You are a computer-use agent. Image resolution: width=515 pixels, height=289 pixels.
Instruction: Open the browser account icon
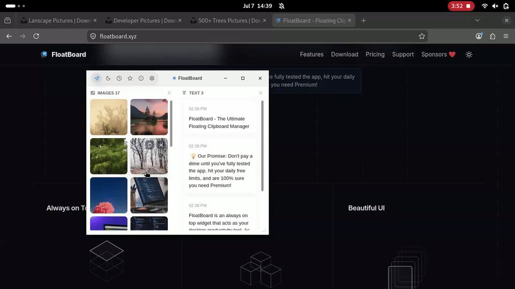point(479,36)
